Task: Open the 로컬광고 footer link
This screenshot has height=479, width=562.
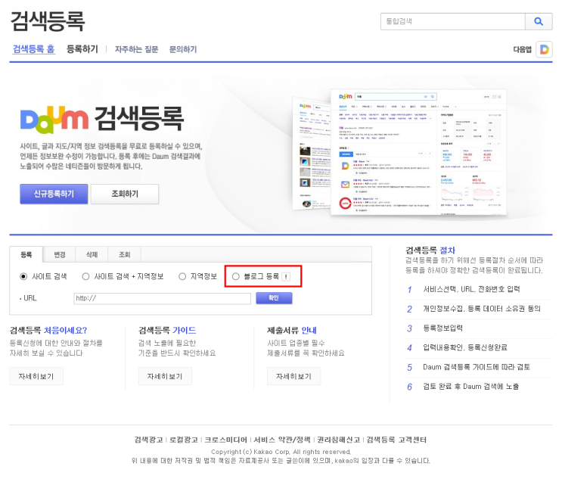Action: 184,440
